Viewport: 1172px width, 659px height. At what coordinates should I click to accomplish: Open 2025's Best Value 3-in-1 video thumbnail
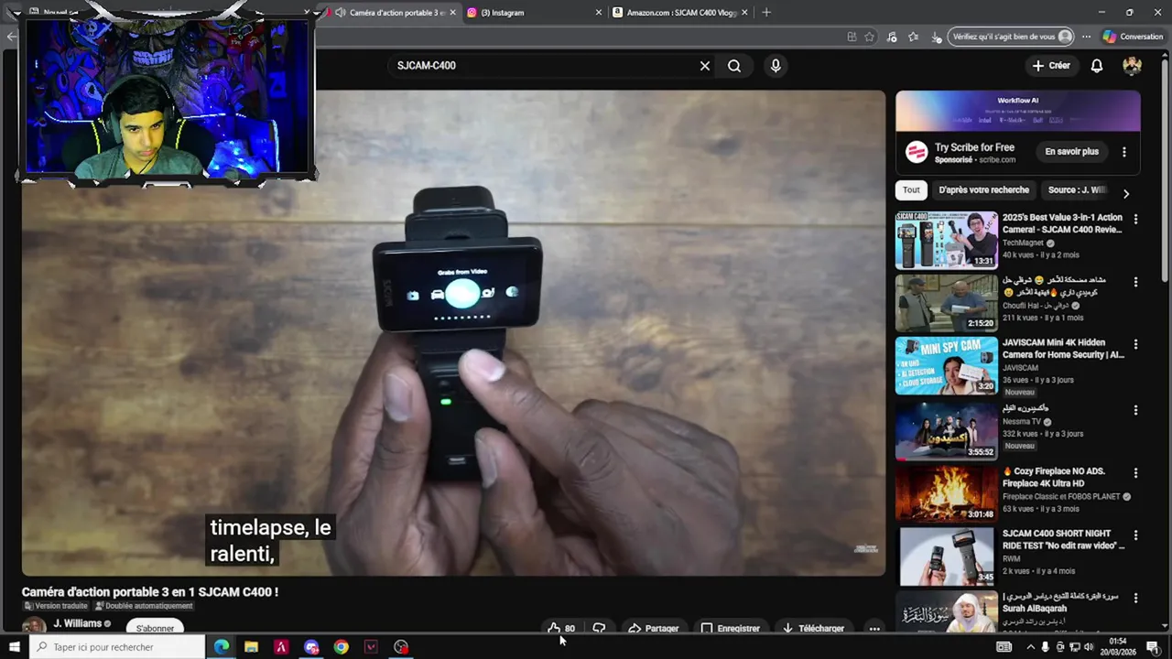point(947,241)
